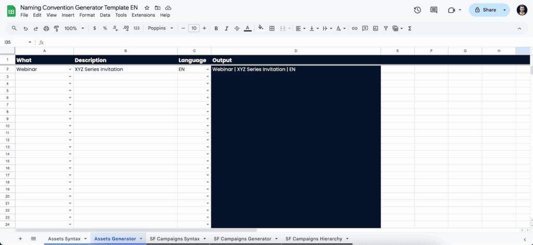This screenshot has height=245, width=533.
Task: Click the row 10 header
Action: click(x=7, y=126)
